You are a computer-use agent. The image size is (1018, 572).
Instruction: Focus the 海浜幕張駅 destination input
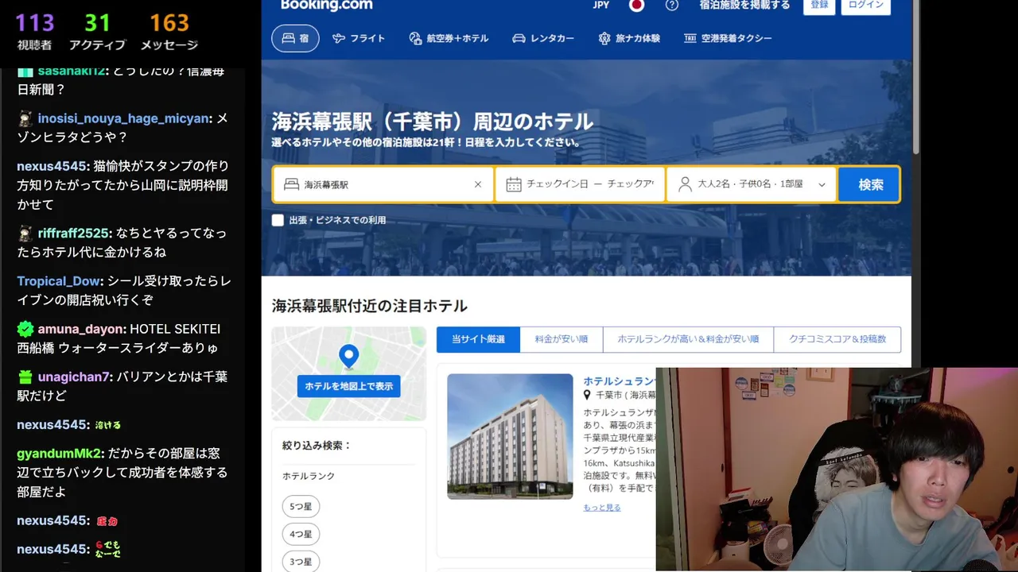coord(383,184)
